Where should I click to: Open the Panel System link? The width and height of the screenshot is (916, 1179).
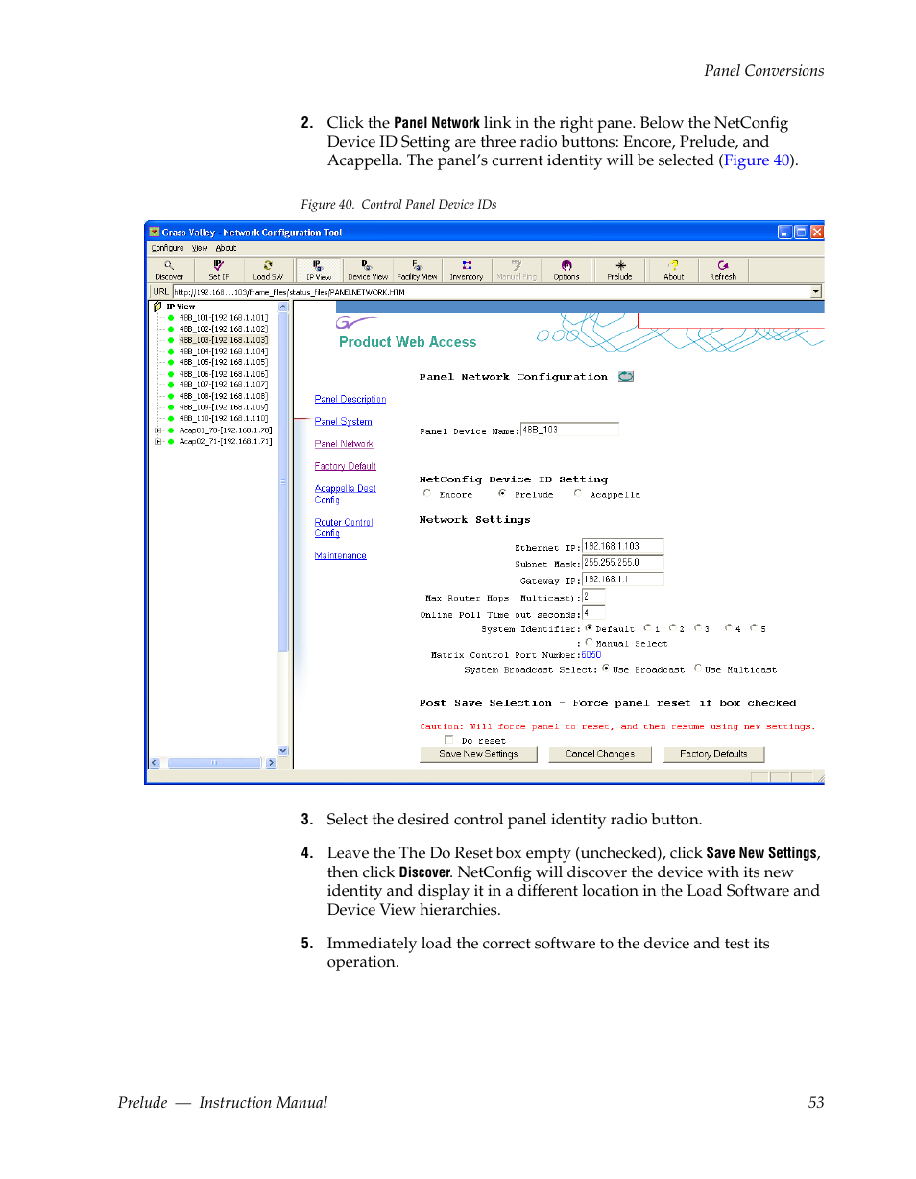343,422
